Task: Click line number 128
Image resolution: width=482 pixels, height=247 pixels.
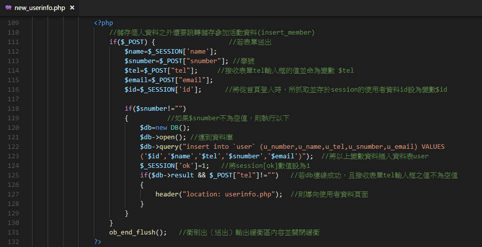Action: pos(13,204)
